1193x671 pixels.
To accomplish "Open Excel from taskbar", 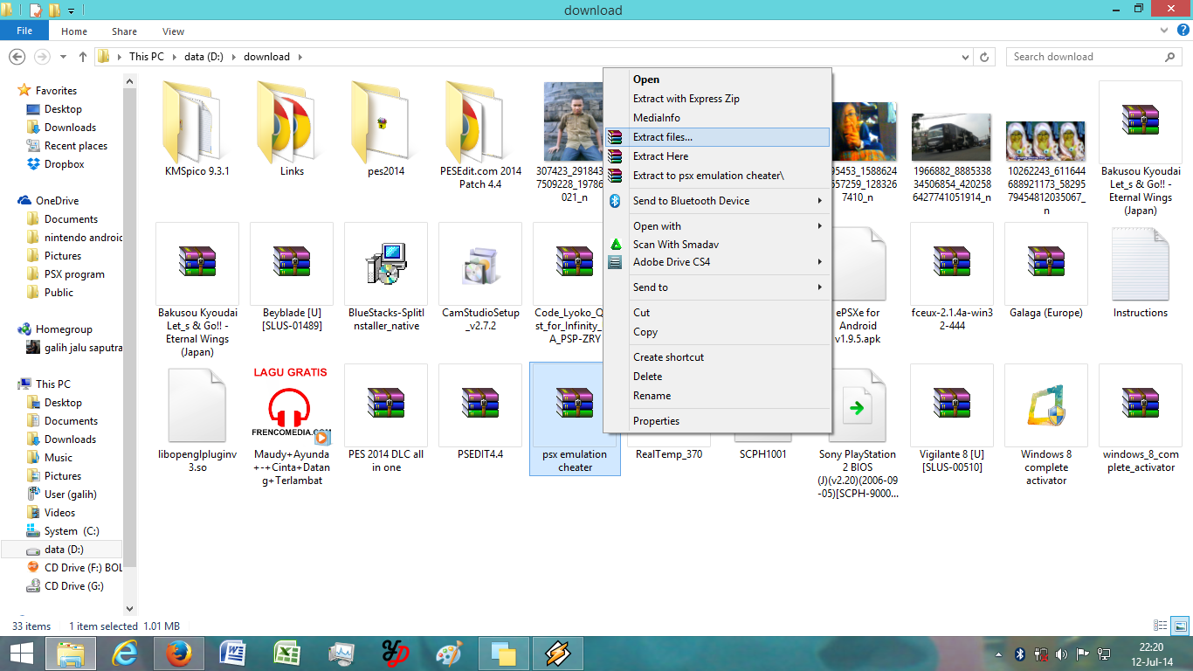I will (287, 654).
